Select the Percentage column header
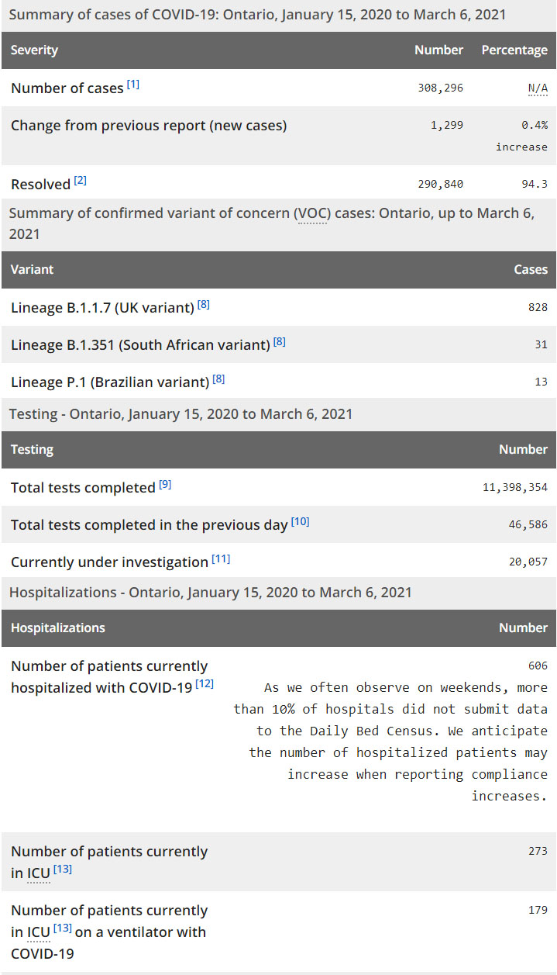The width and height of the screenshot is (557, 975). (x=514, y=50)
